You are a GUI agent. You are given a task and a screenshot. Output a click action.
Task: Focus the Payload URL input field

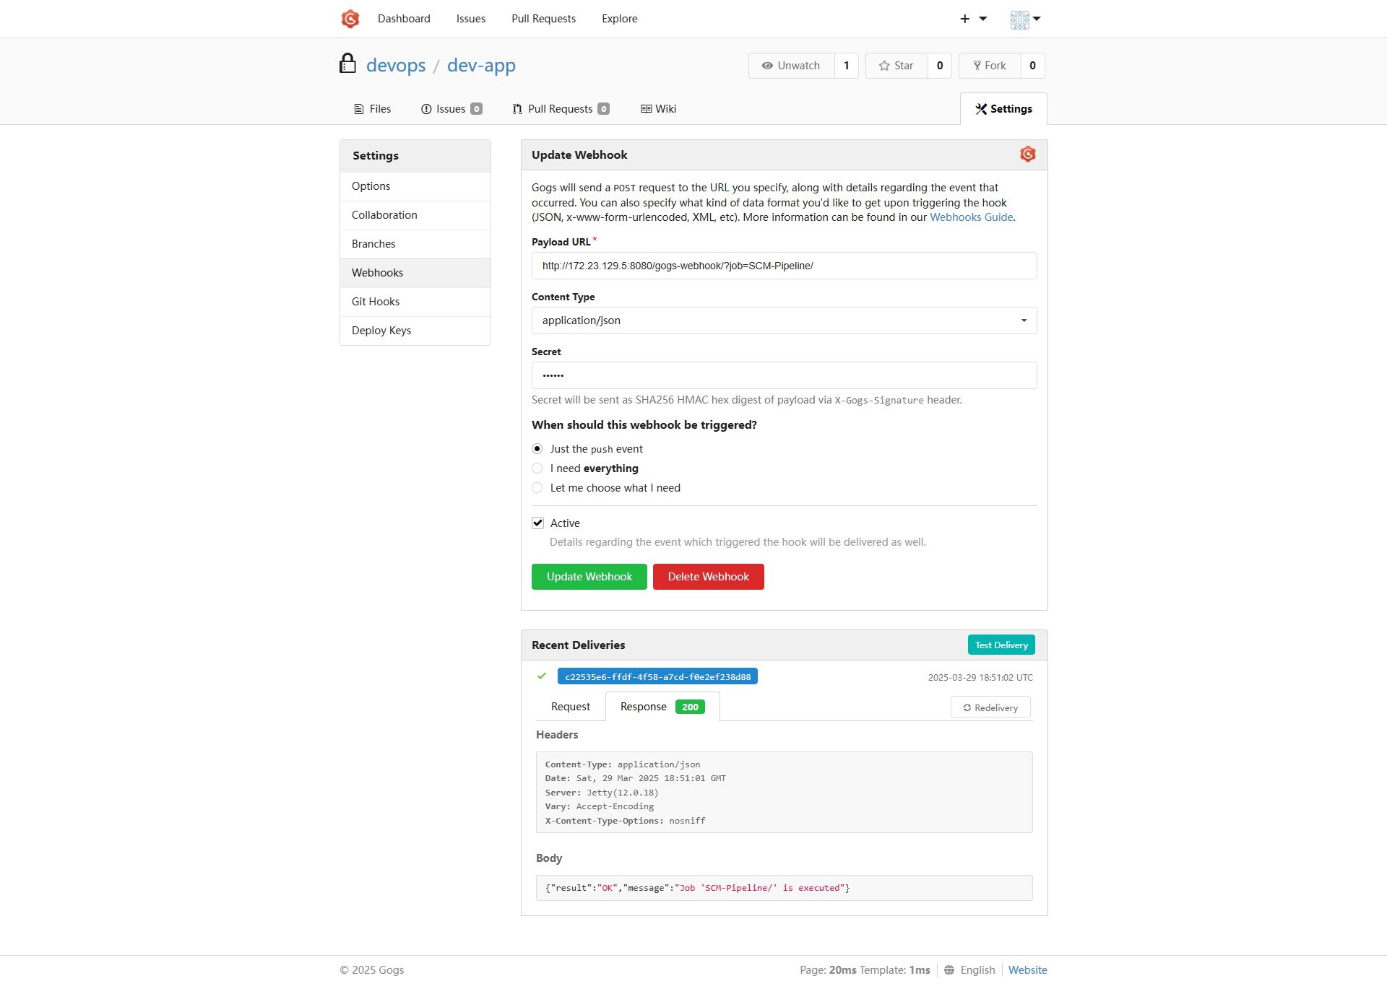point(784,266)
